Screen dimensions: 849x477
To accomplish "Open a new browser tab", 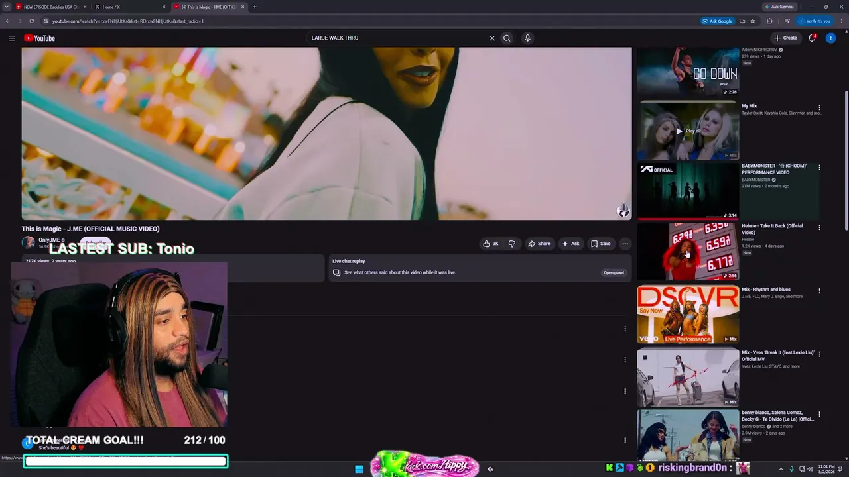I will pos(255,7).
